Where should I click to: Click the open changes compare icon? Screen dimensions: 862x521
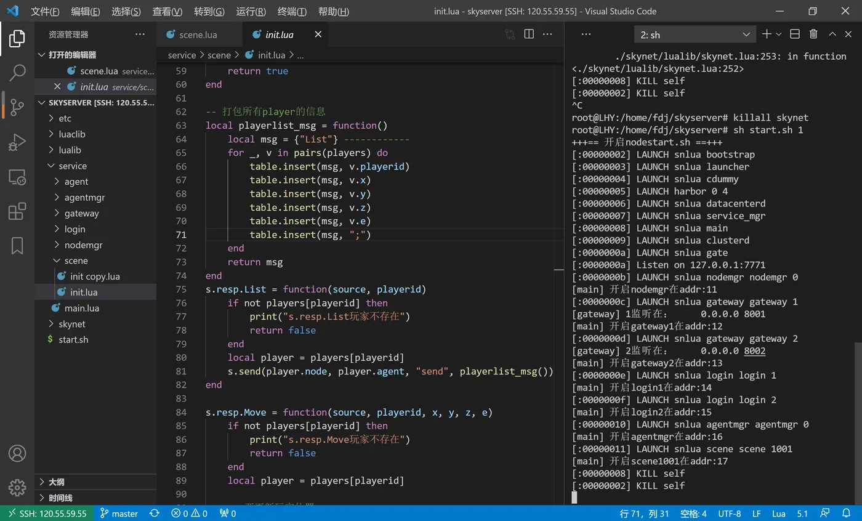point(510,34)
